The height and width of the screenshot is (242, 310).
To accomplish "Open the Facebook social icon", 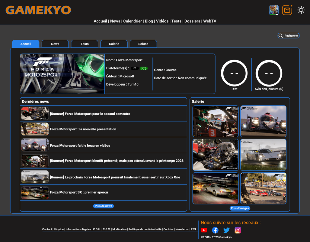I will [x=215, y=230].
